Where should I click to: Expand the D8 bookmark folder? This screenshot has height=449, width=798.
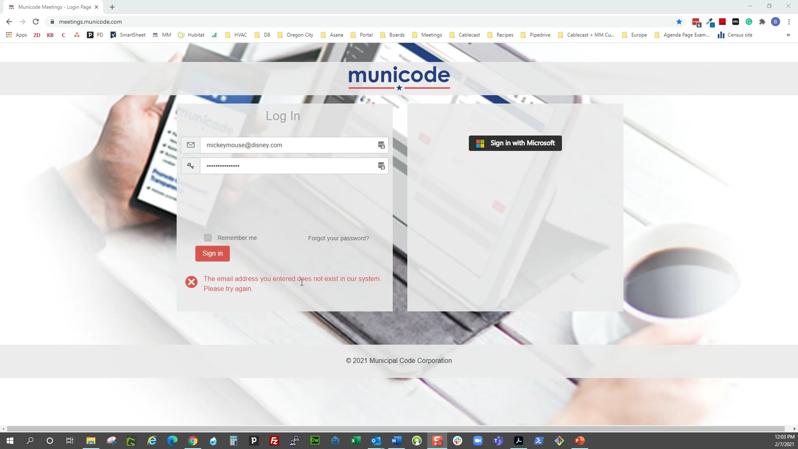[x=262, y=35]
